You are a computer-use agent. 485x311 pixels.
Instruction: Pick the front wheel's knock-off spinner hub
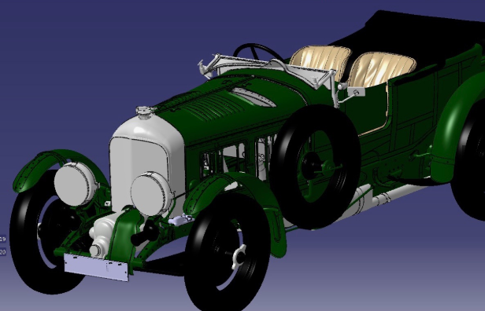pyautogui.click(x=239, y=255)
